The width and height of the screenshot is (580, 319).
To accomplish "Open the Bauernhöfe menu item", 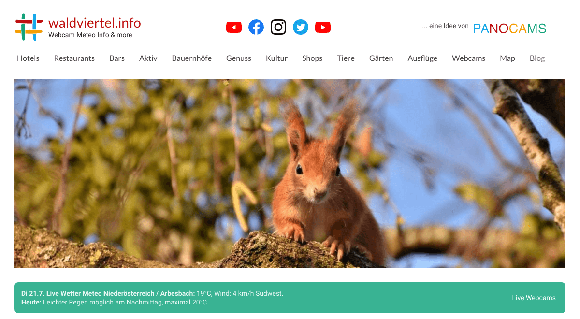I will 192,58.
